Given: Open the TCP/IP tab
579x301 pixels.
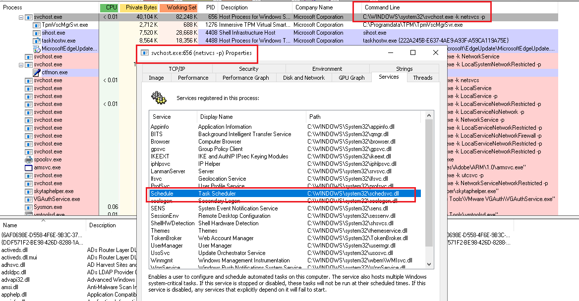Looking at the screenshot, I should pos(176,69).
